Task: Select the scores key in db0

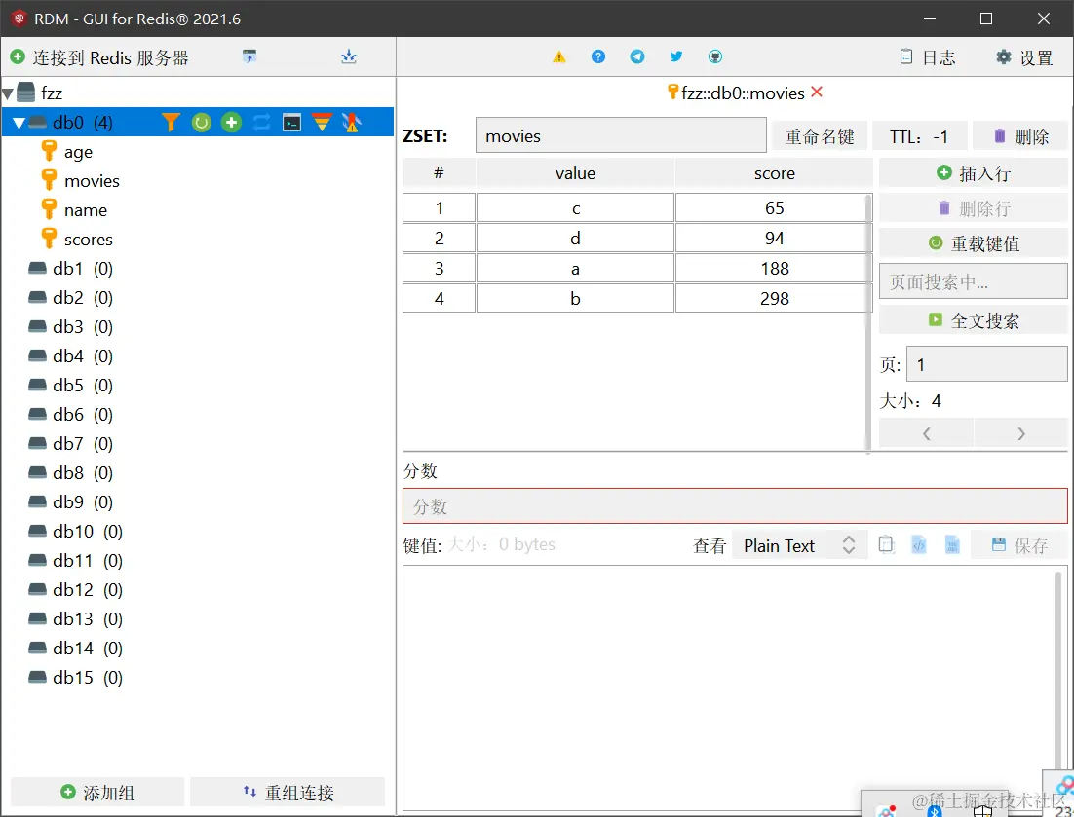Action: (89, 240)
